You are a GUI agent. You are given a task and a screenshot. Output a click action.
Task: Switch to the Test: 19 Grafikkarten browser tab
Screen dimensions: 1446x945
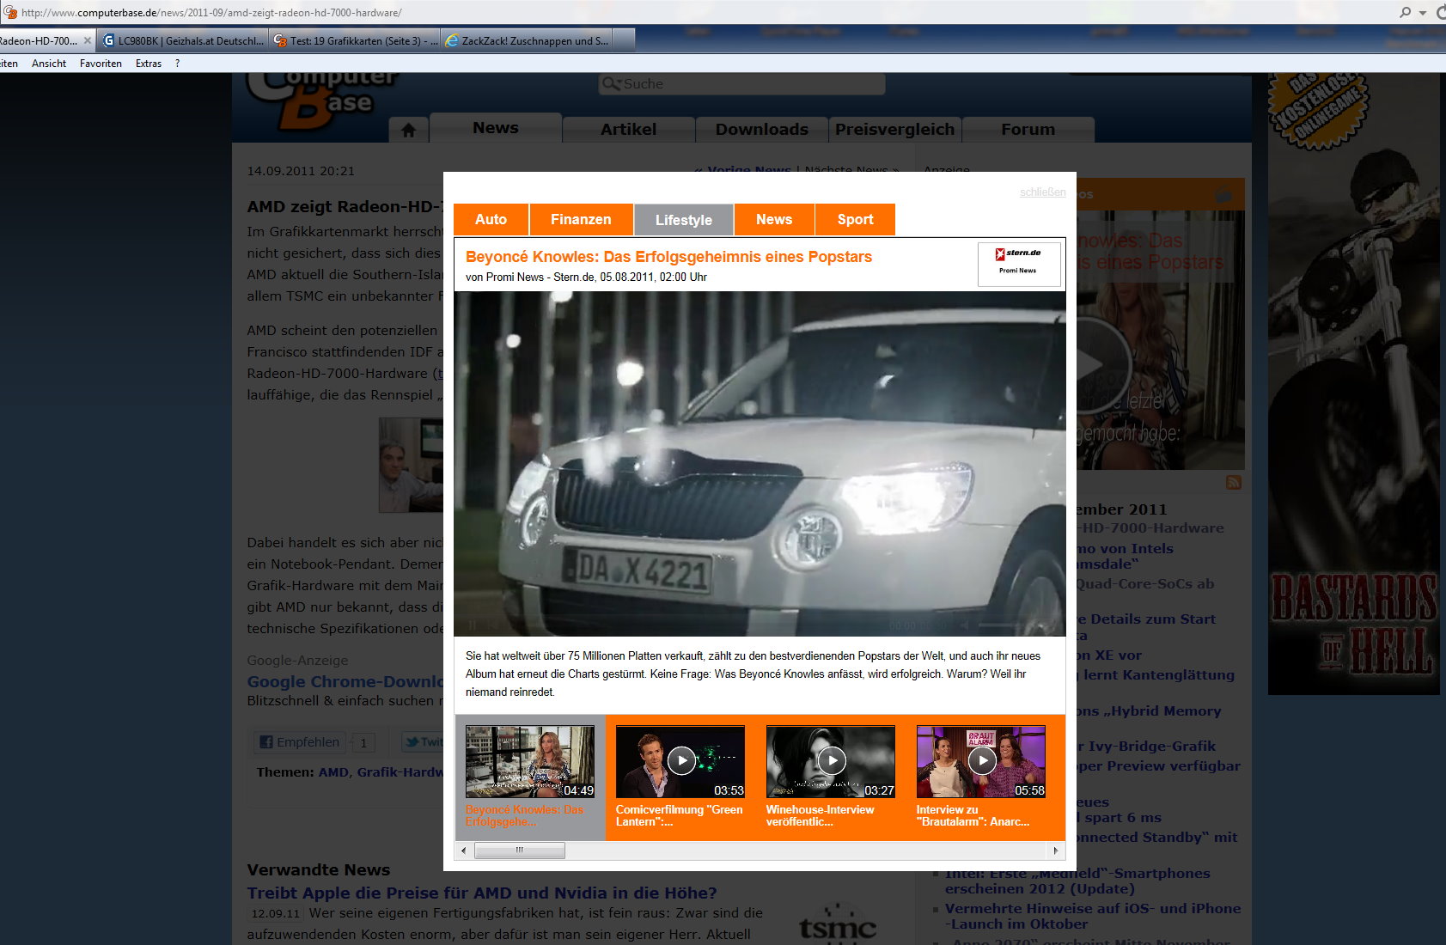click(x=354, y=40)
